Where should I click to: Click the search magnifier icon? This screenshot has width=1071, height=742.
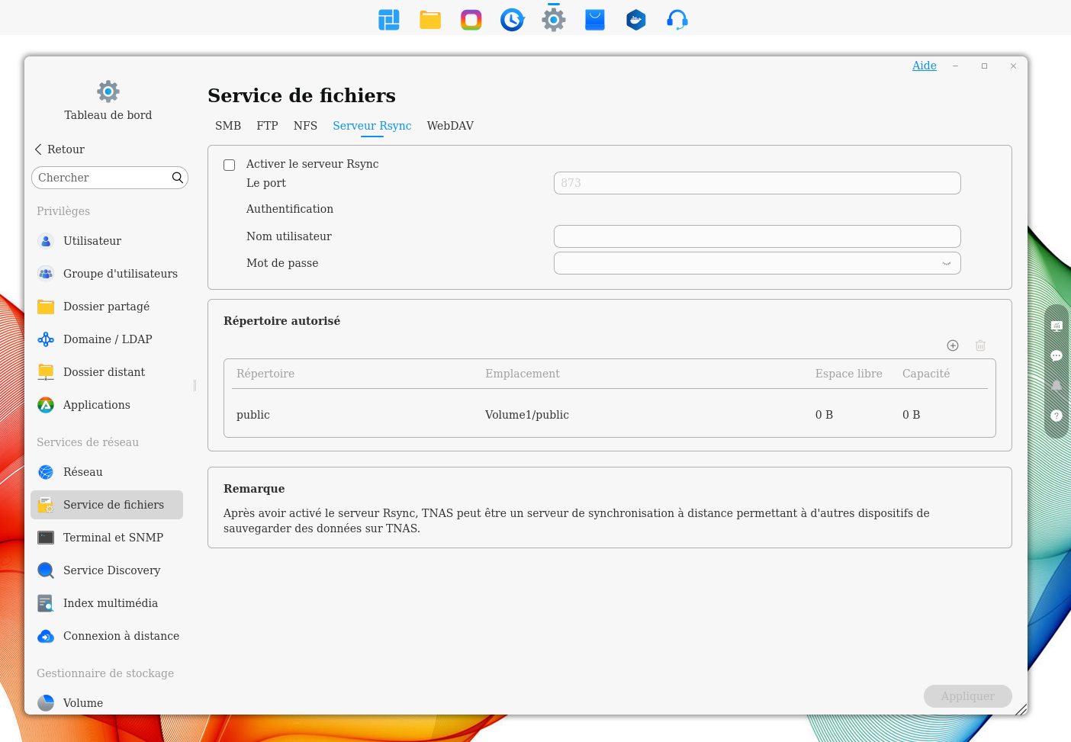click(177, 178)
